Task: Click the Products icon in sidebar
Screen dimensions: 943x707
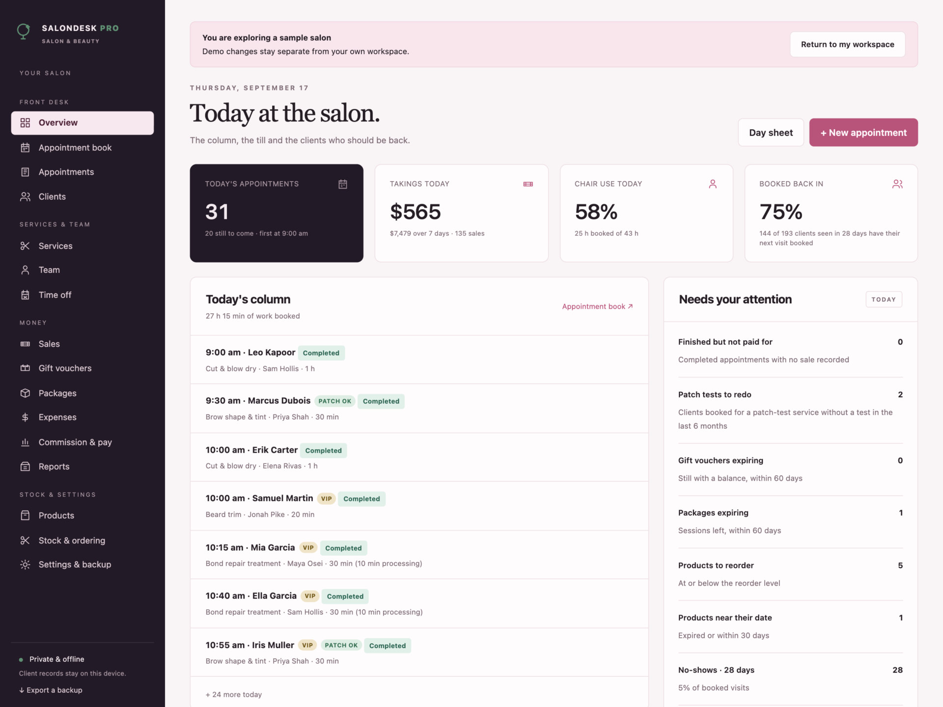Action: coord(25,516)
